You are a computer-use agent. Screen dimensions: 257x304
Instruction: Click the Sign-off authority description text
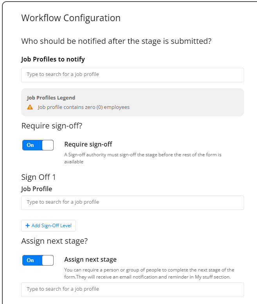(x=143, y=158)
